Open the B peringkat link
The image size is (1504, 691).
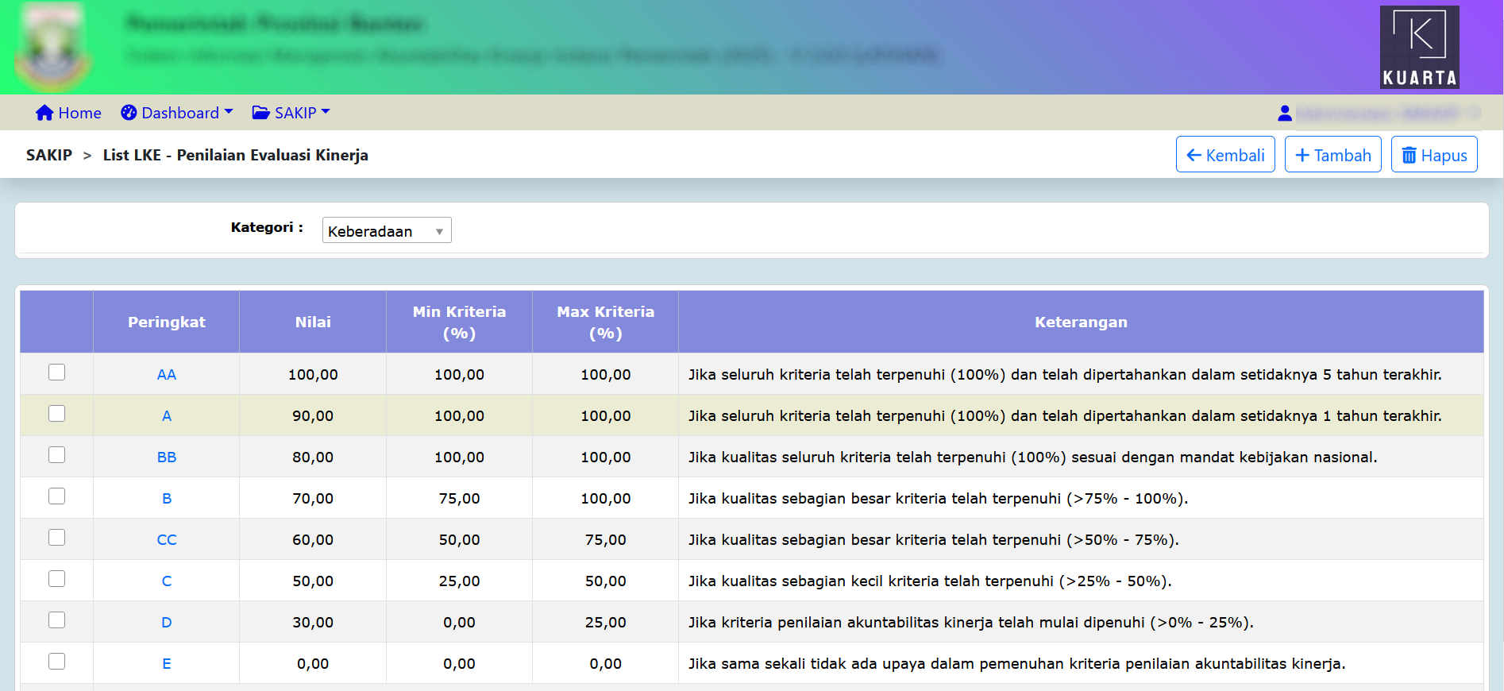point(167,499)
